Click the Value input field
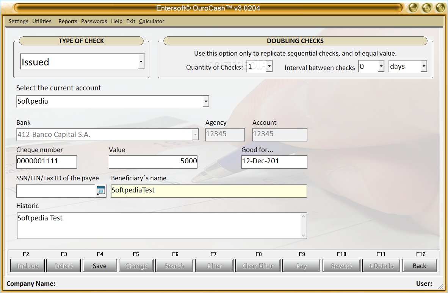 pyautogui.click(x=153, y=161)
